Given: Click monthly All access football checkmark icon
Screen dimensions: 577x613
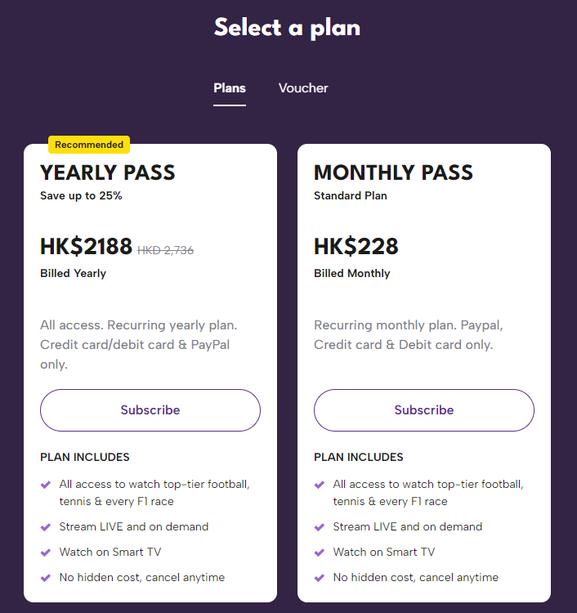Looking at the screenshot, I should coord(320,485).
